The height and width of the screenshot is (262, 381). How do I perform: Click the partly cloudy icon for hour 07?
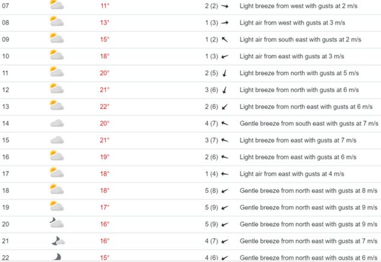coord(56,6)
